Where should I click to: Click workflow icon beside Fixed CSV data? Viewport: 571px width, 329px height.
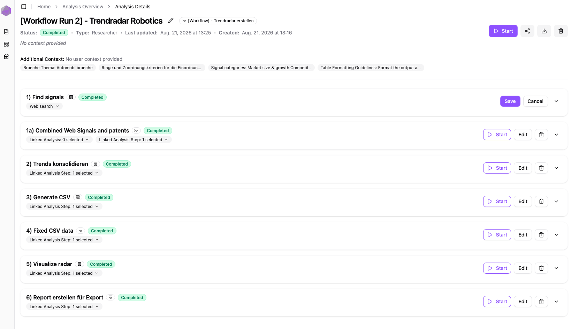(81, 231)
